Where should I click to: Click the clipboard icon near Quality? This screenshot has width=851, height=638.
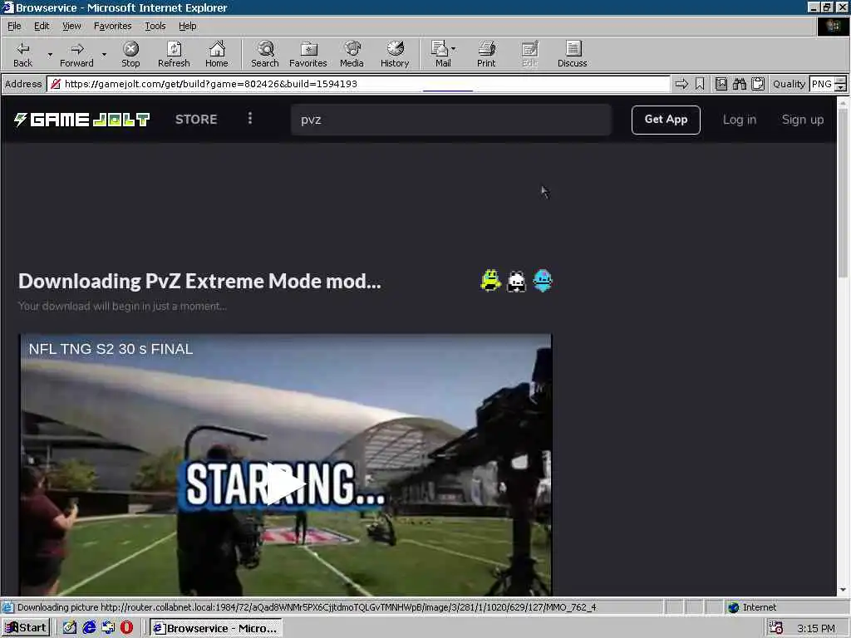[758, 84]
